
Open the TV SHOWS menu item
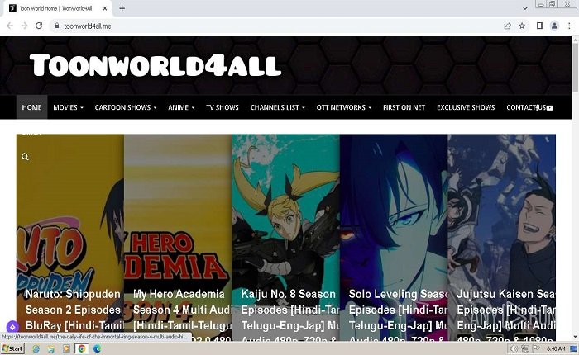pyautogui.click(x=223, y=107)
